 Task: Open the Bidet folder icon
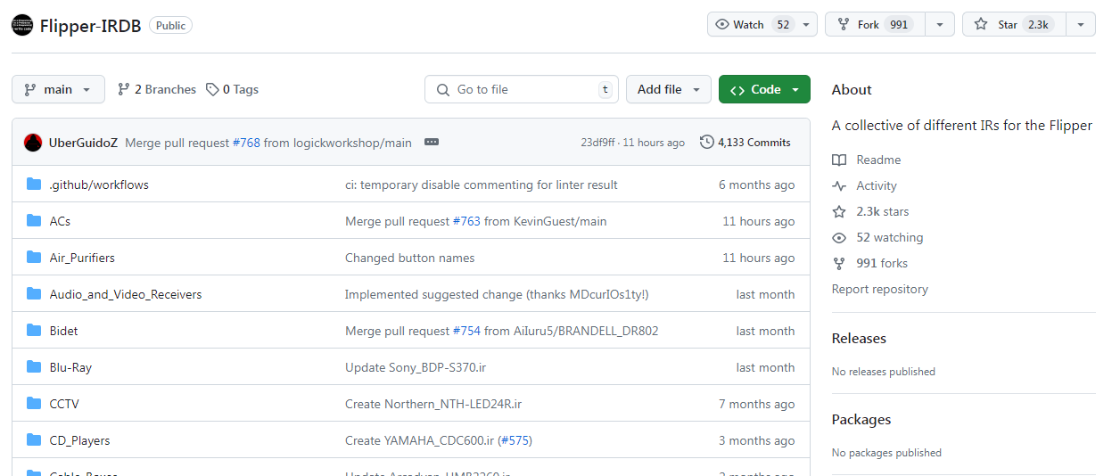pos(34,331)
